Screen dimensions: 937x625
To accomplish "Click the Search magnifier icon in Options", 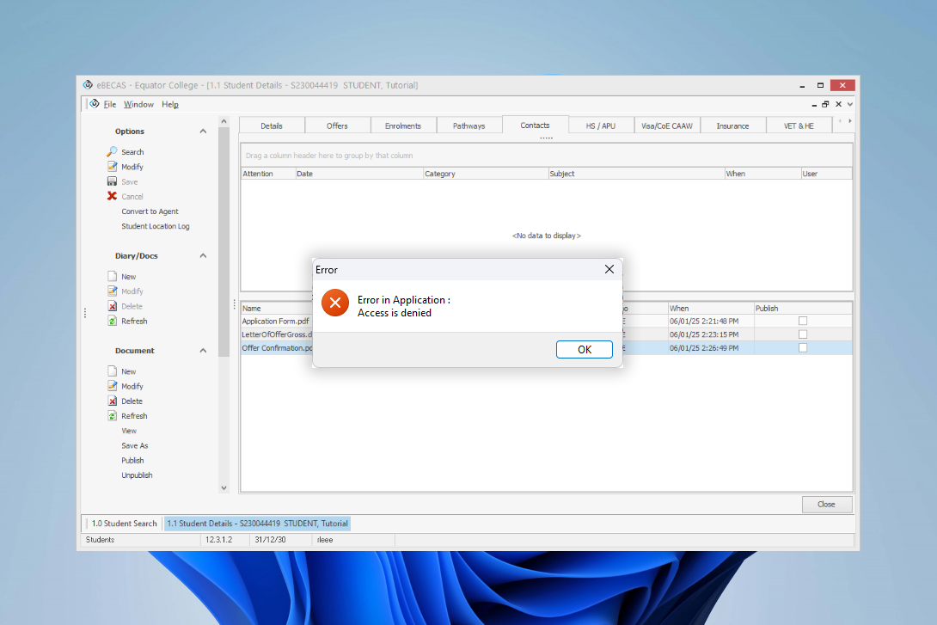I will [x=112, y=152].
